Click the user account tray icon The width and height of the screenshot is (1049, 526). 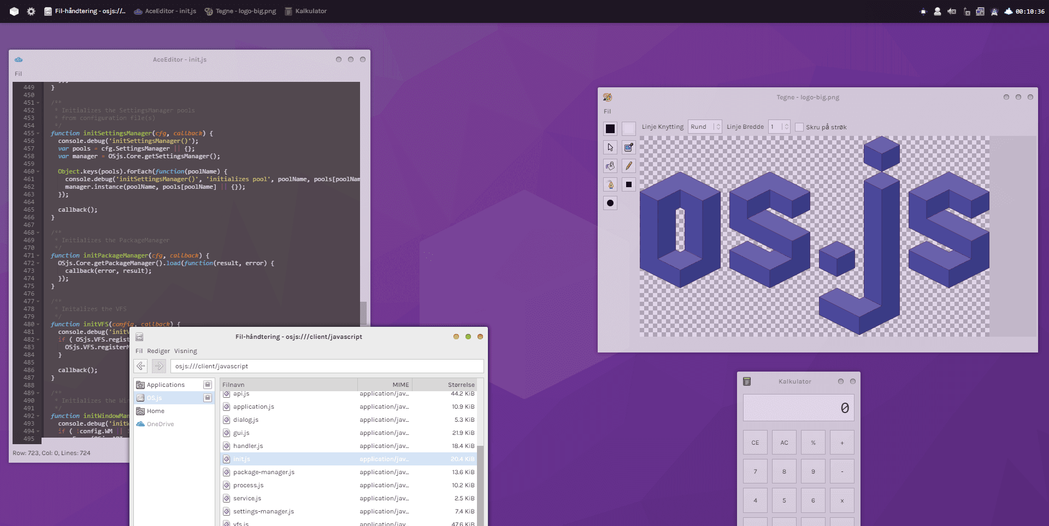(938, 11)
